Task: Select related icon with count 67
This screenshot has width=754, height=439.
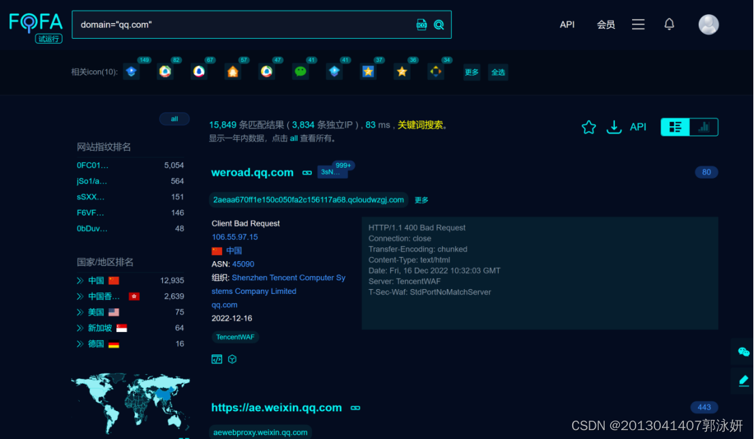Action: pyautogui.click(x=199, y=72)
